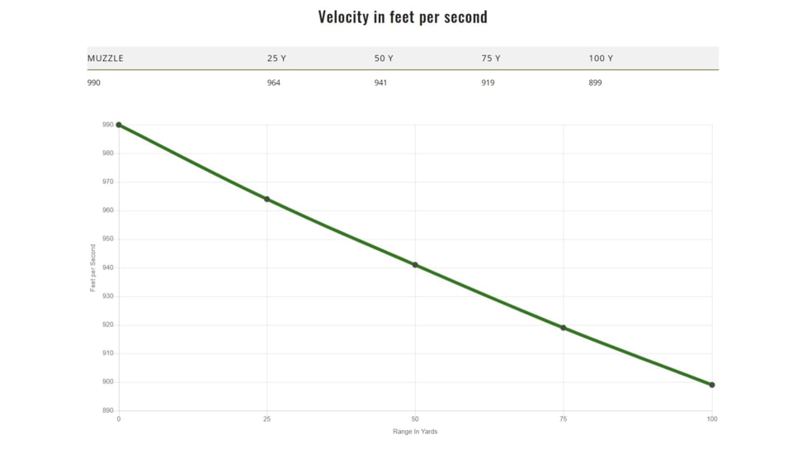
Task: Select the data point at 100 yards
Action: 712,385
